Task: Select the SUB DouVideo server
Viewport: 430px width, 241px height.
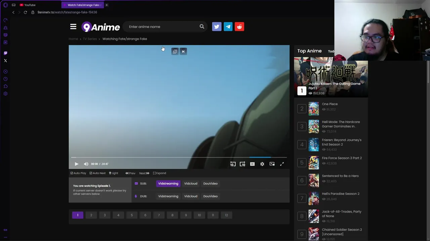Action: pyautogui.click(x=210, y=183)
